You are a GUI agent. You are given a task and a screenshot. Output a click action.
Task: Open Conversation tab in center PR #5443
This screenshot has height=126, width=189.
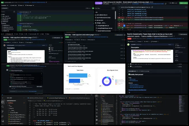click(69, 40)
